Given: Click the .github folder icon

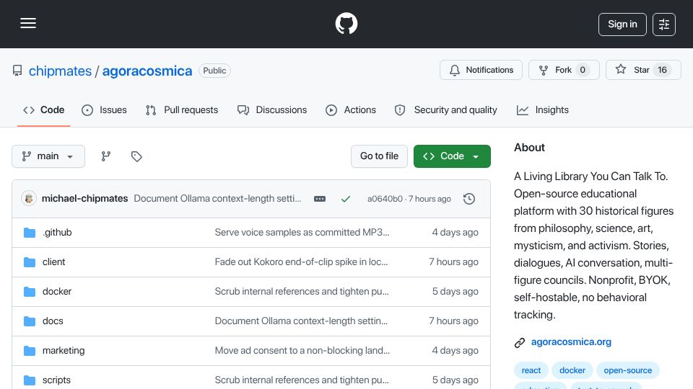Looking at the screenshot, I should (x=29, y=233).
